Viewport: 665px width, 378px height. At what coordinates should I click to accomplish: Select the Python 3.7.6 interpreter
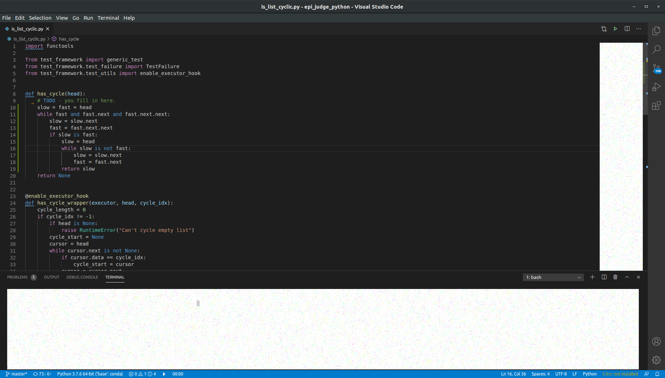coord(89,374)
